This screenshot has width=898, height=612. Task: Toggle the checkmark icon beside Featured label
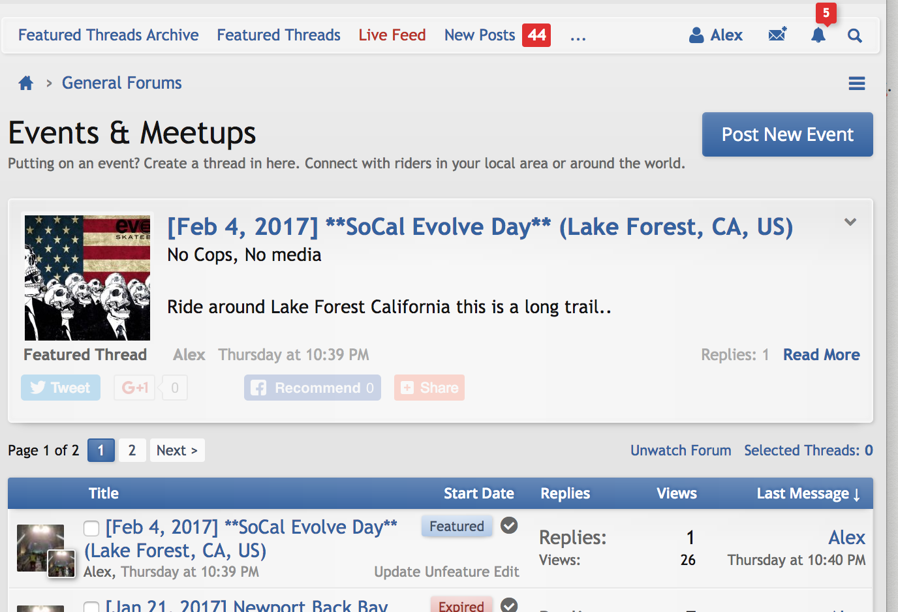[x=509, y=525]
